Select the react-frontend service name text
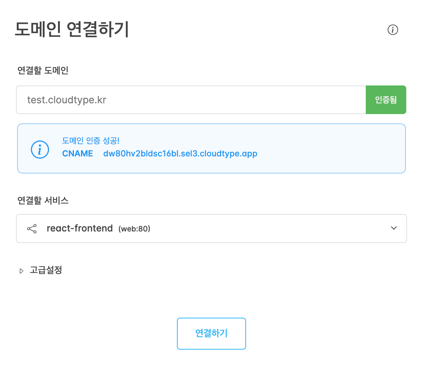The height and width of the screenshot is (376, 423). click(x=80, y=228)
